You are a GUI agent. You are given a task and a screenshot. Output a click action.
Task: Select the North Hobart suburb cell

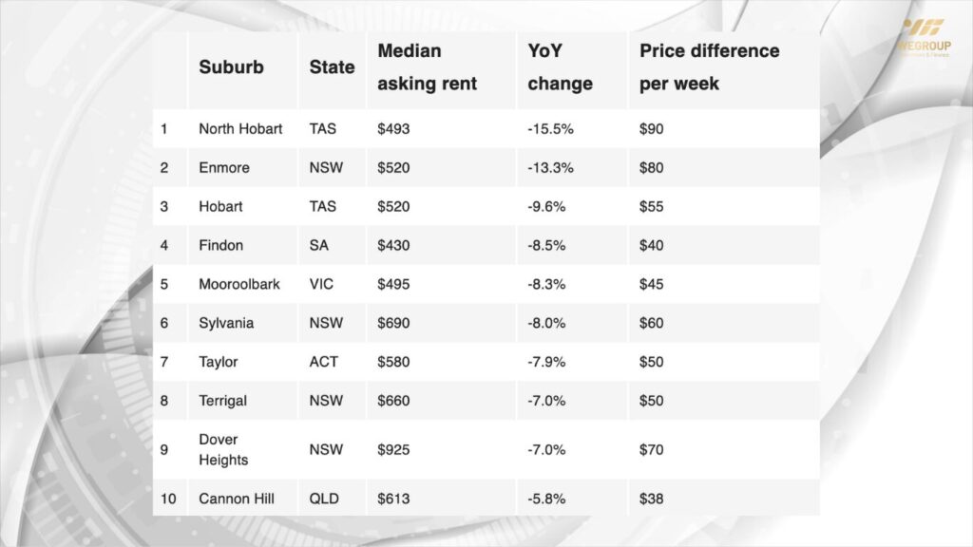[x=240, y=129]
